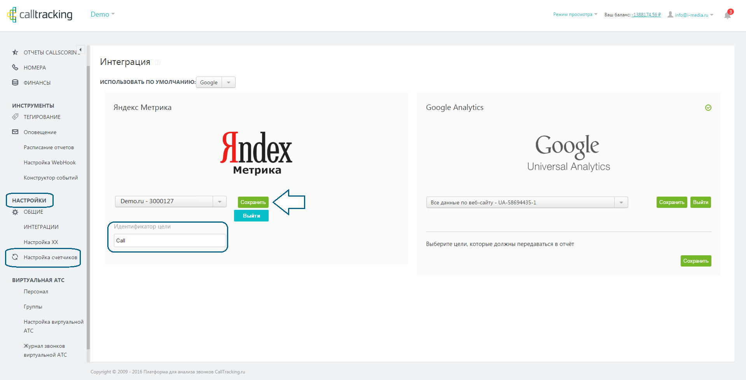The height and width of the screenshot is (380, 746).
Task: Click the tag icon next to ТЕГИРОВАНИЕ
Action: pos(15,117)
